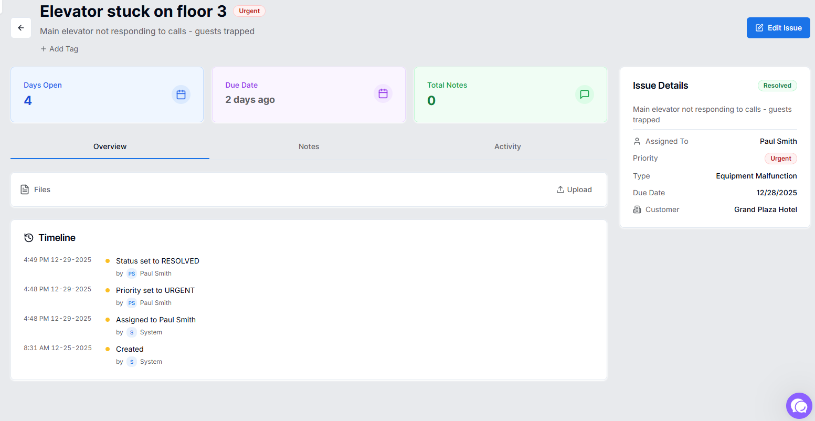This screenshot has width=815, height=421.
Task: Click the timeline marker for Assigned to Paul Smith
Action: [x=108, y=319]
